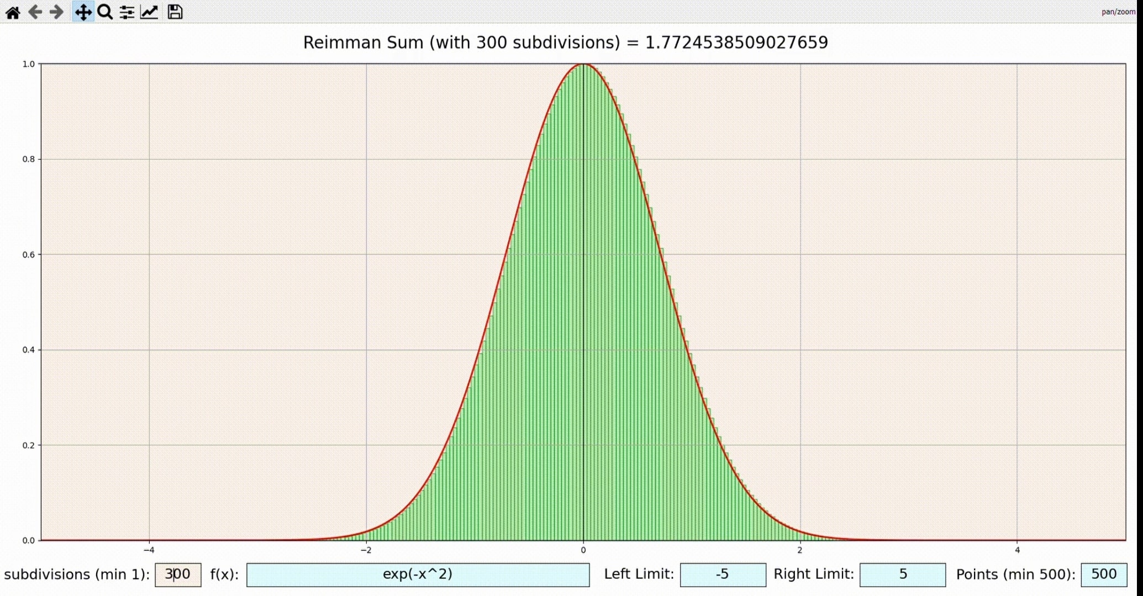The image size is (1143, 596).
Task: Click the y-axis tick label 0.2
Action: pyautogui.click(x=28, y=445)
